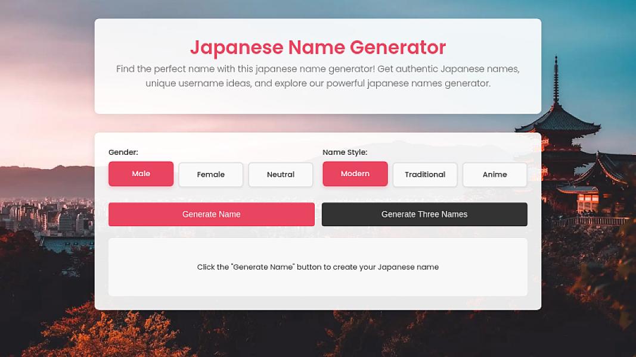Screen dimensions: 636x357
Task: Click the generator description text
Action: (318, 76)
